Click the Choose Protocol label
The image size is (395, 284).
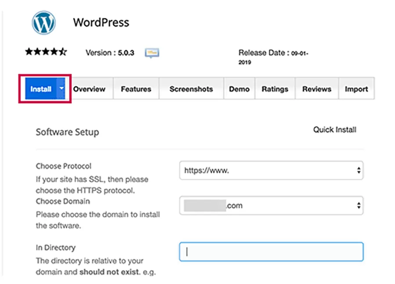(x=64, y=166)
